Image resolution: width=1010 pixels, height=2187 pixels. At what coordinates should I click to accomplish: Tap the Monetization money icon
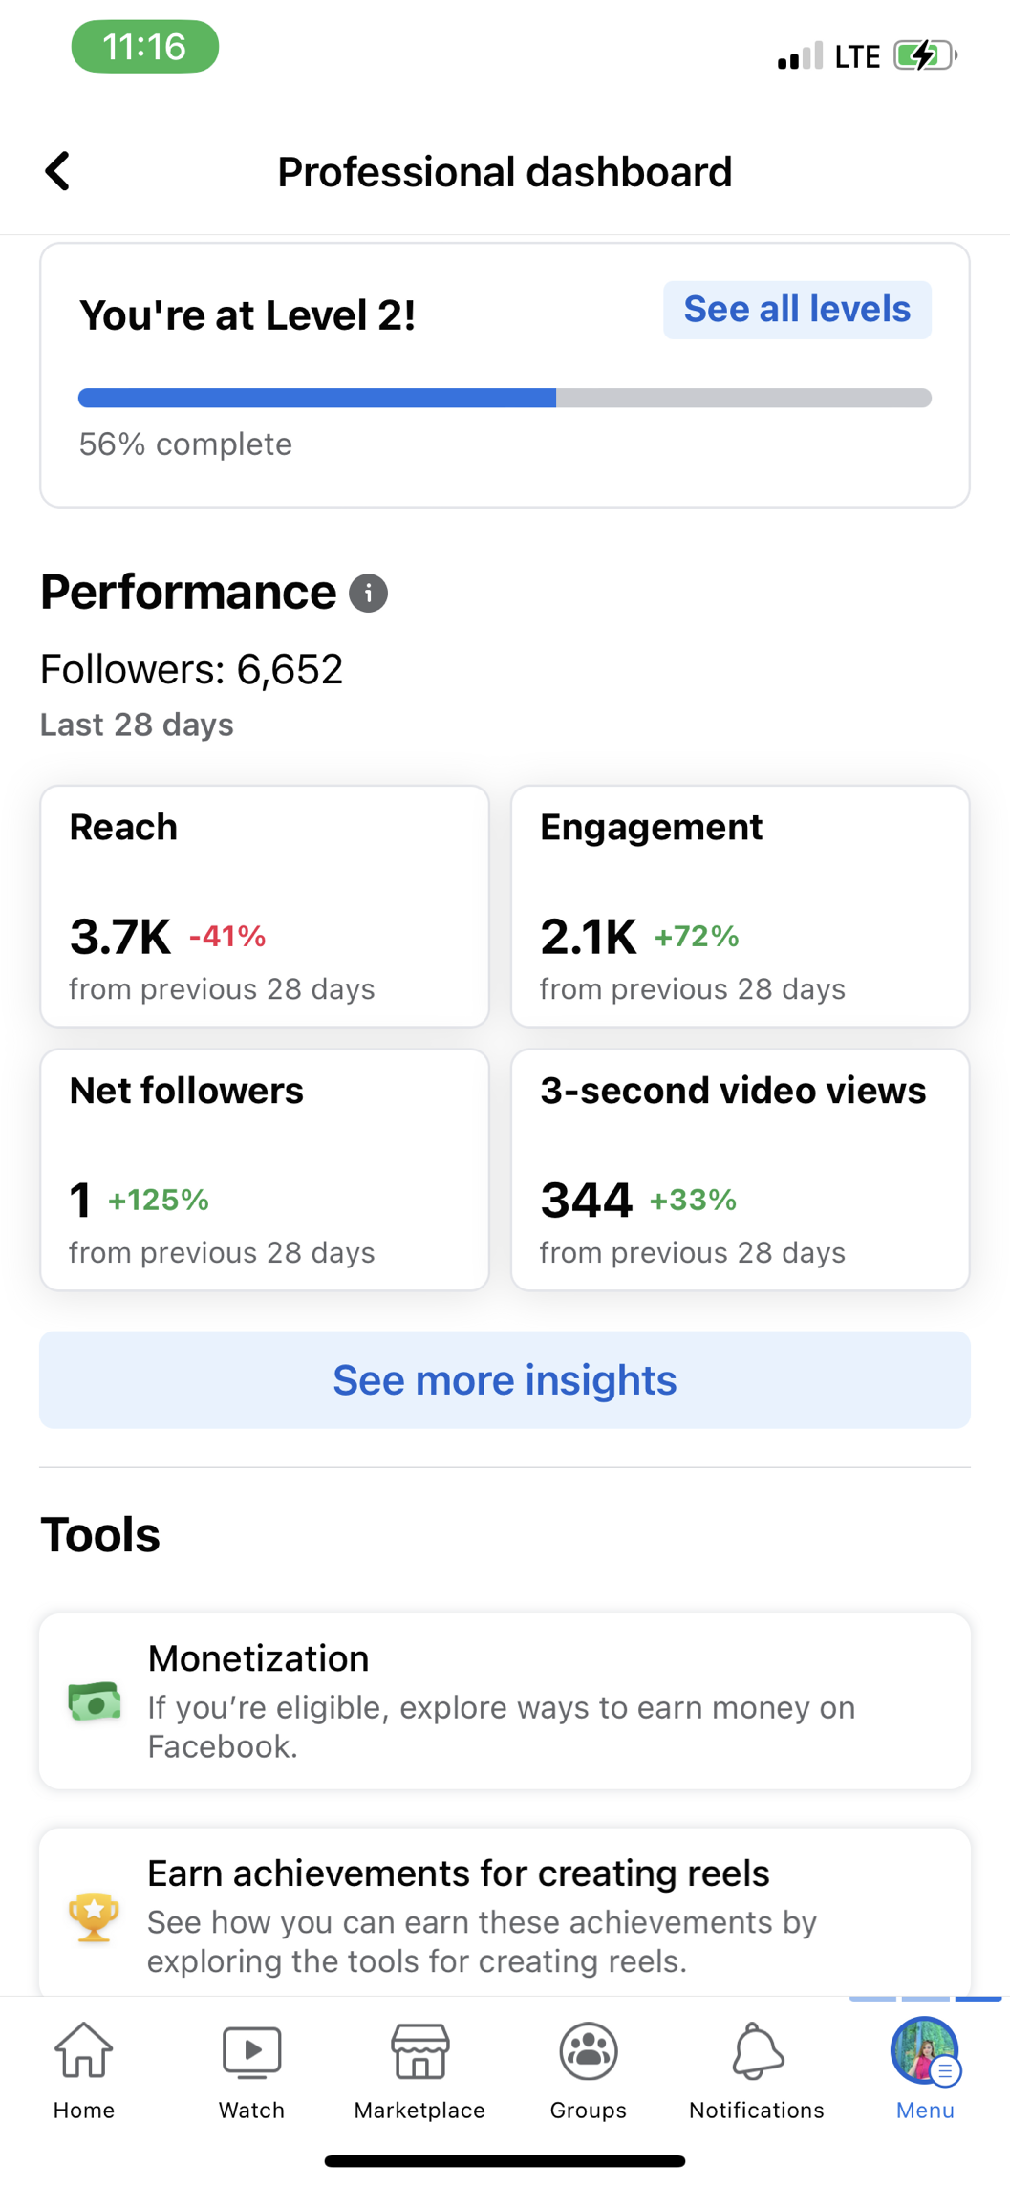pos(95,1702)
